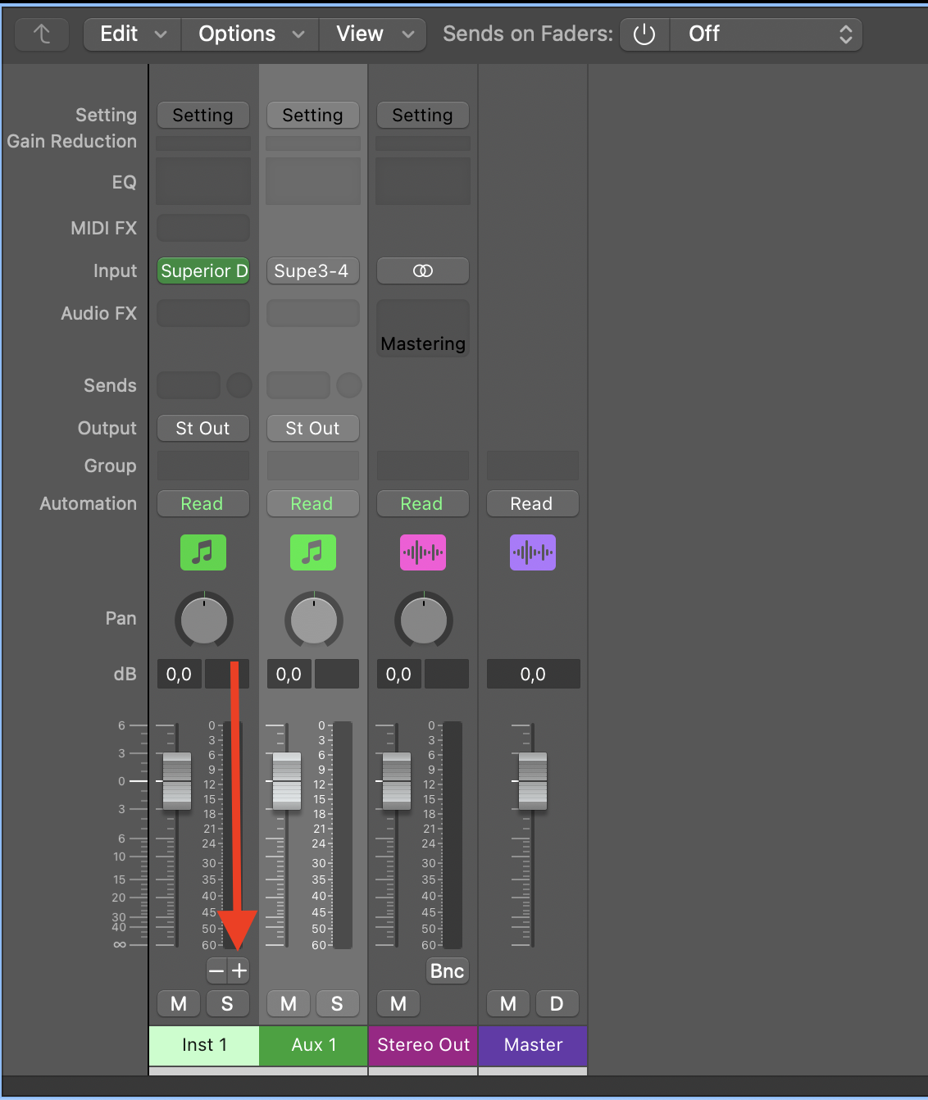Screen dimensions: 928x1100
Task: Toggle the Sends on Faders power button
Action: click(x=644, y=34)
